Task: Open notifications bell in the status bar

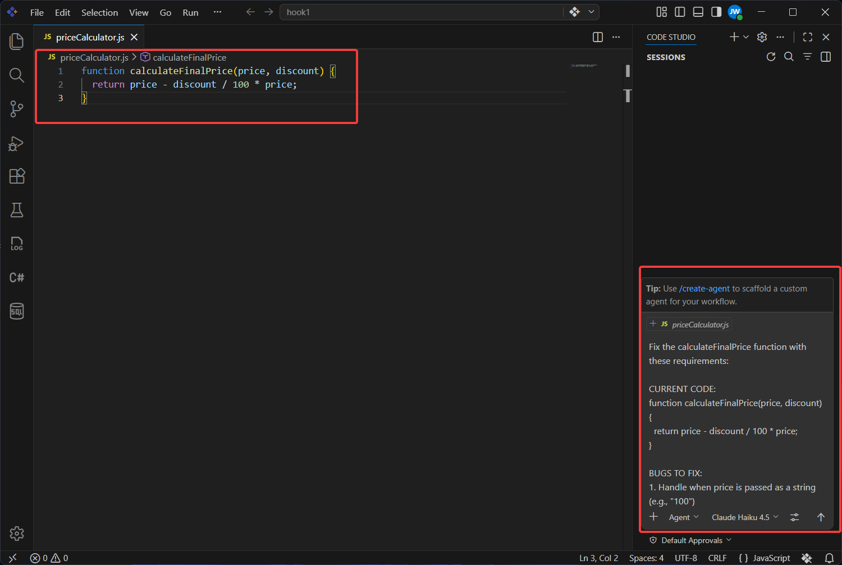Action: pos(829,558)
